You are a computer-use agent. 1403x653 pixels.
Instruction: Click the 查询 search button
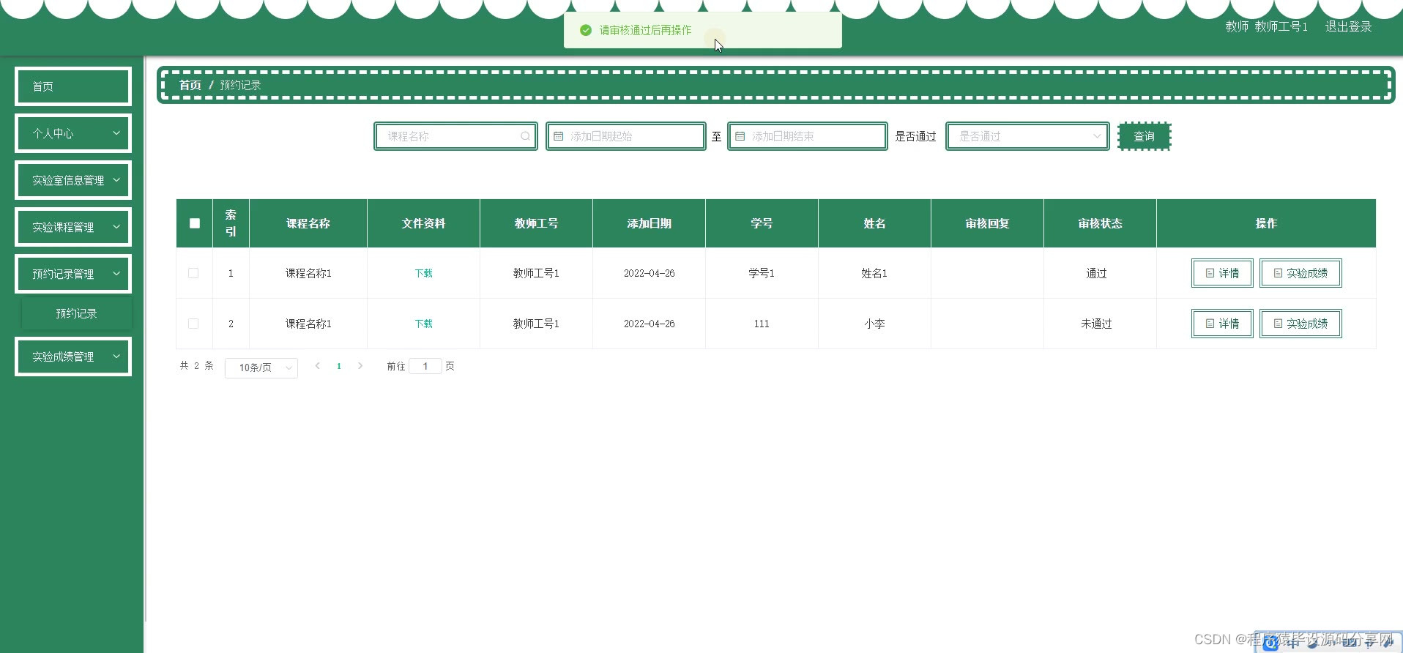tap(1145, 136)
